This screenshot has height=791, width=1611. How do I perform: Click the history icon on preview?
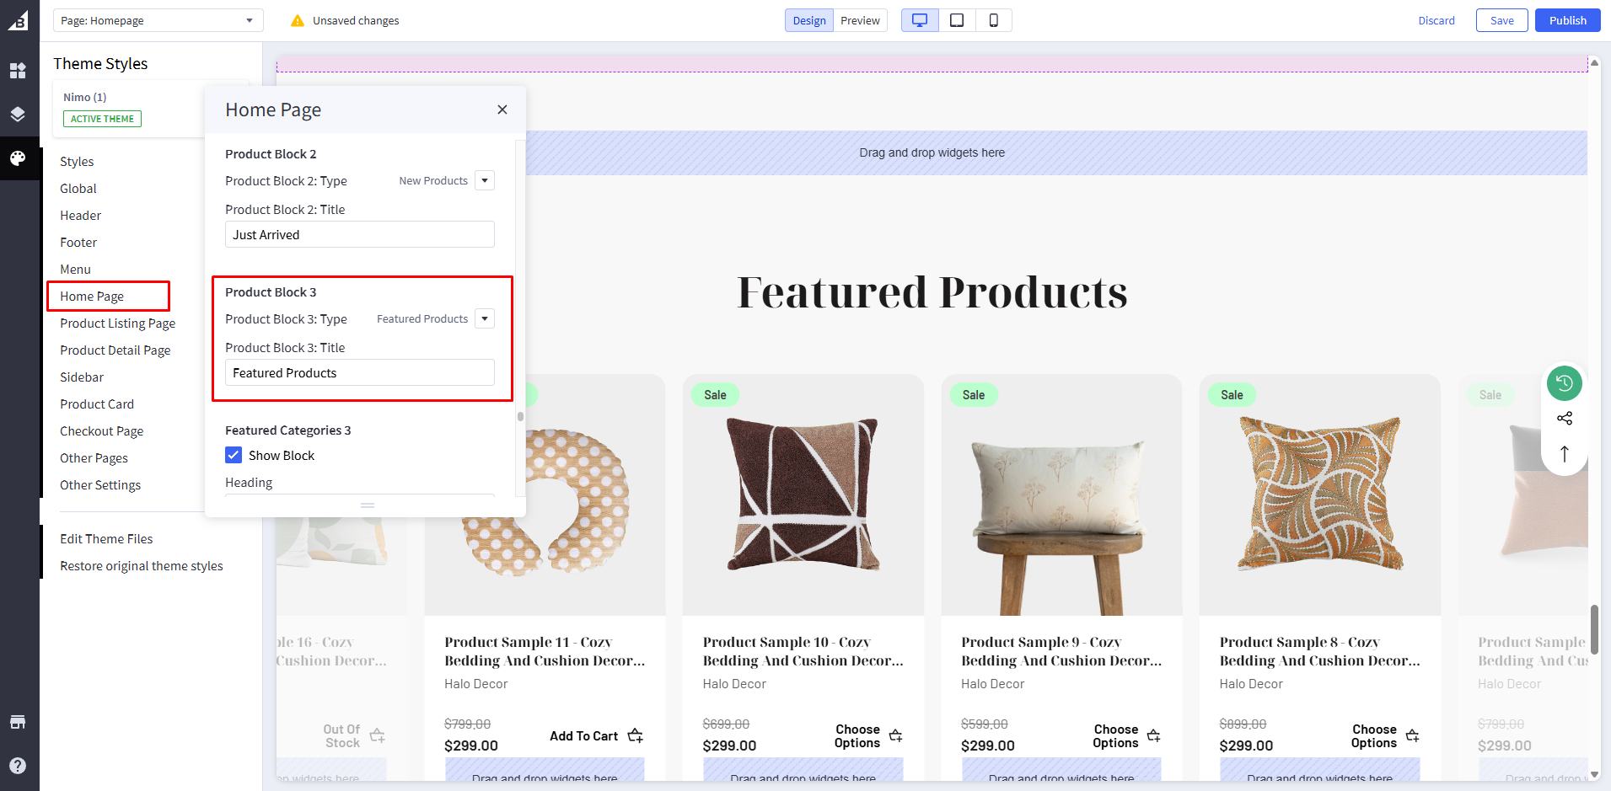click(x=1564, y=383)
